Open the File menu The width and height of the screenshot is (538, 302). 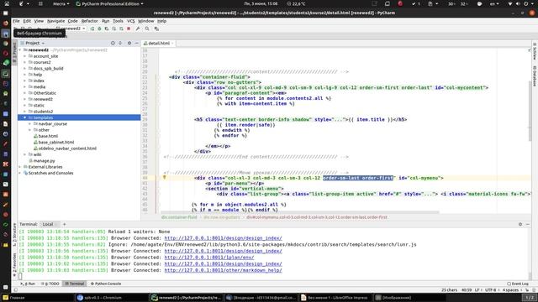coord(16,21)
